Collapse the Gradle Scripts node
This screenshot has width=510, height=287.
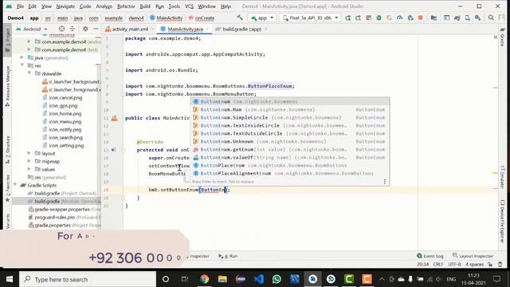[x=15, y=185]
